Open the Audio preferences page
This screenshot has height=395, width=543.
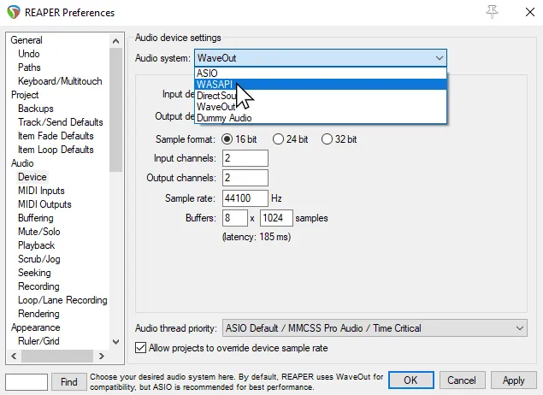click(x=22, y=163)
